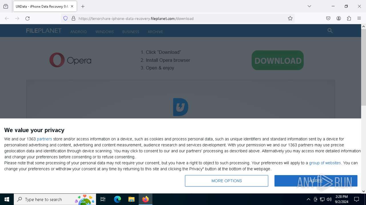366x205 pixels.
Task: Go forward one page in the browser
Action: point(17,19)
